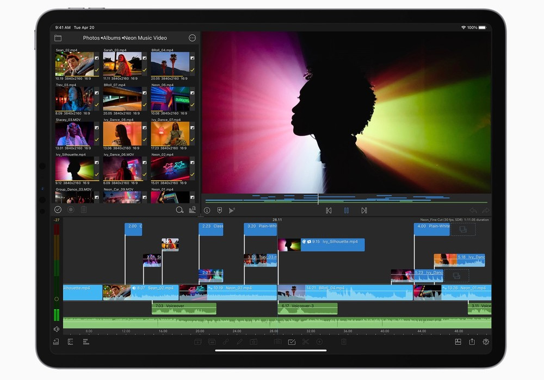This screenshot has height=380, width=544.
Task: Select the 4.00 Plain-White title clip
Action: tap(432, 229)
